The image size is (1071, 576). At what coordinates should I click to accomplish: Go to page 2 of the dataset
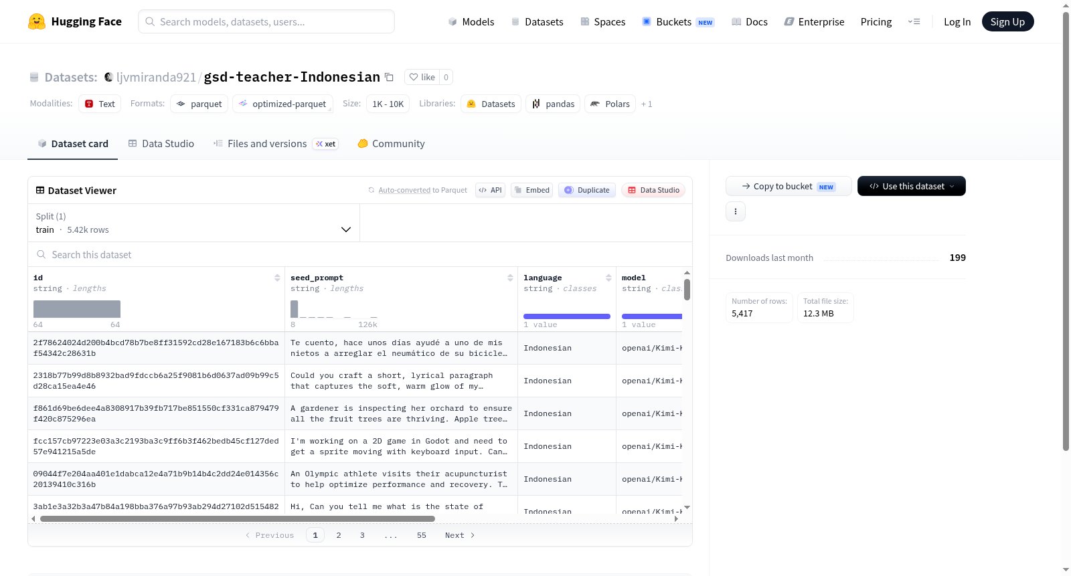(339, 535)
